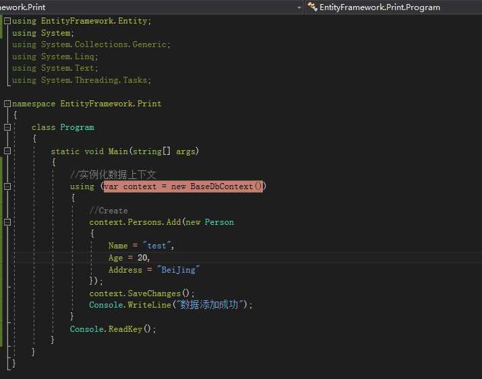Collapse the using context block
Screen dimensions: 482x379
click(7, 186)
